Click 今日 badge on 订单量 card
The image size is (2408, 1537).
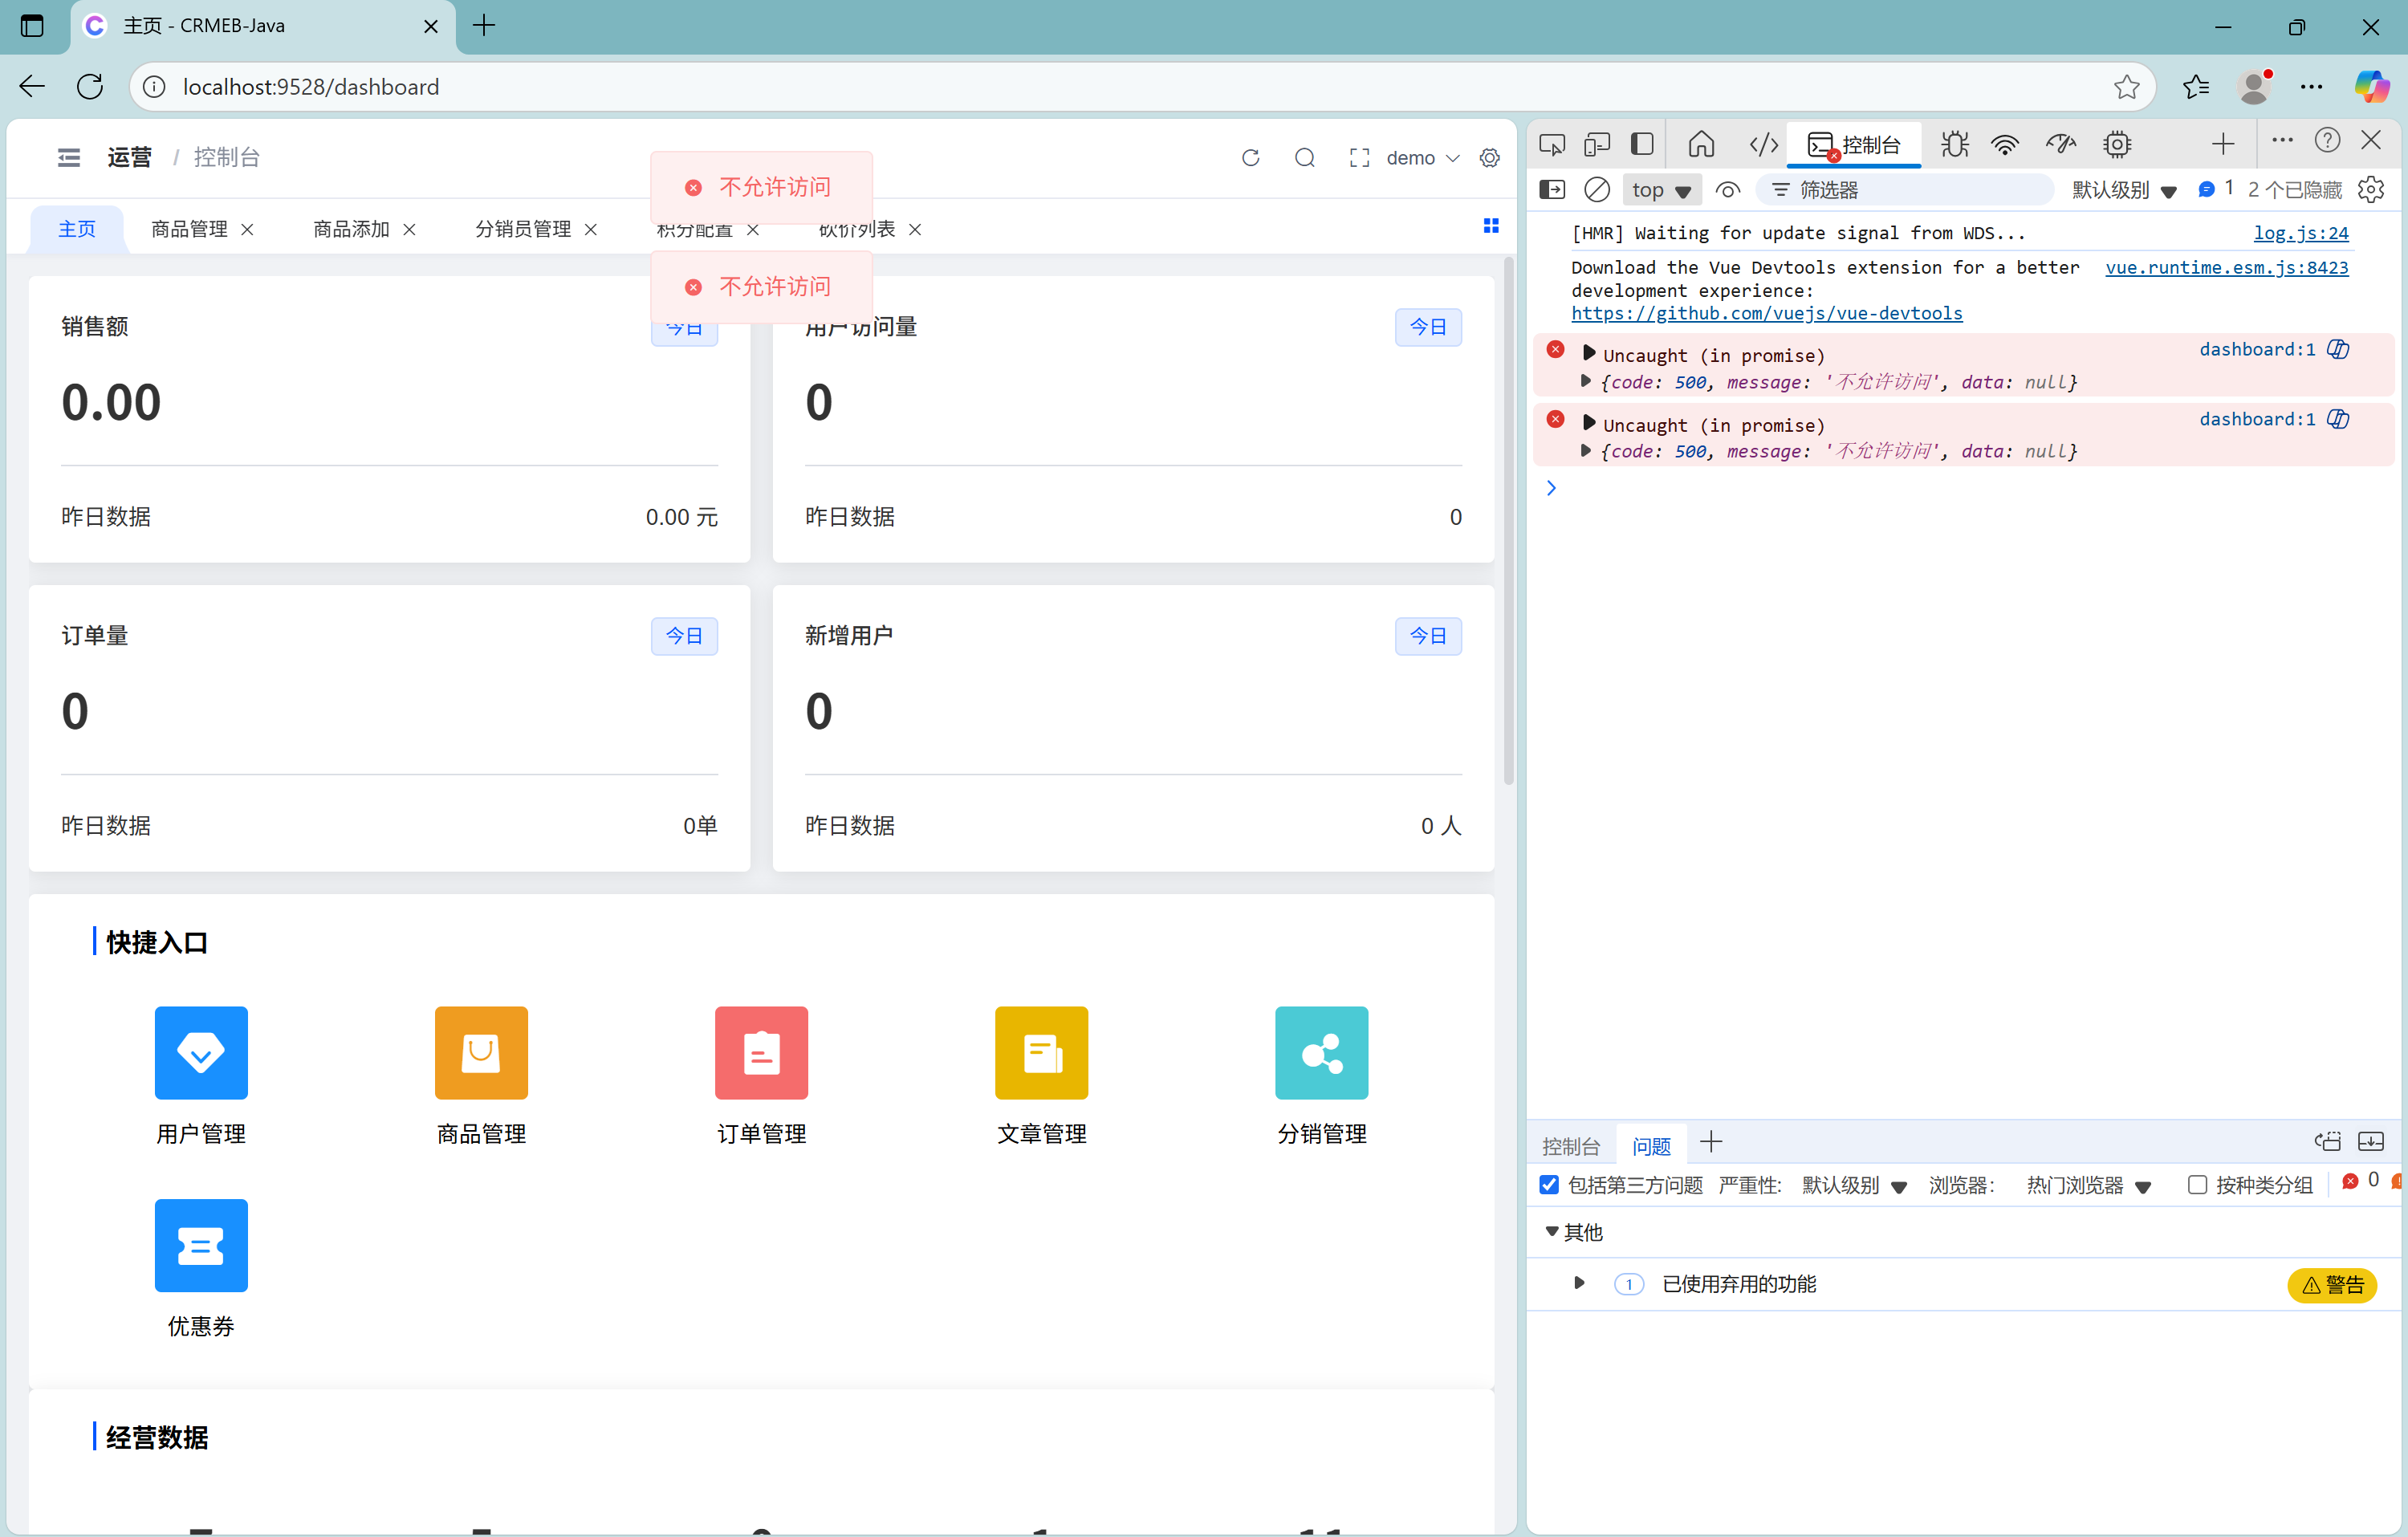(x=684, y=635)
